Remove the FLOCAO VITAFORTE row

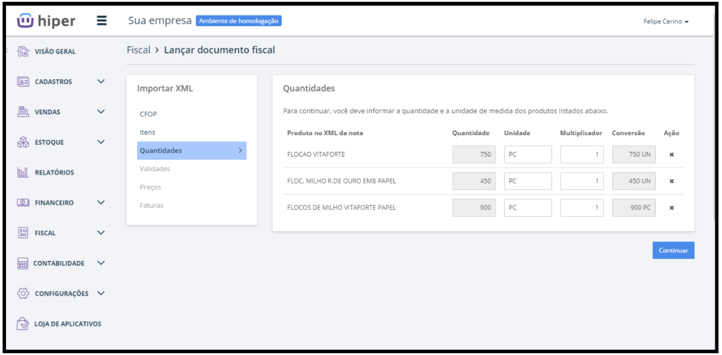(671, 154)
